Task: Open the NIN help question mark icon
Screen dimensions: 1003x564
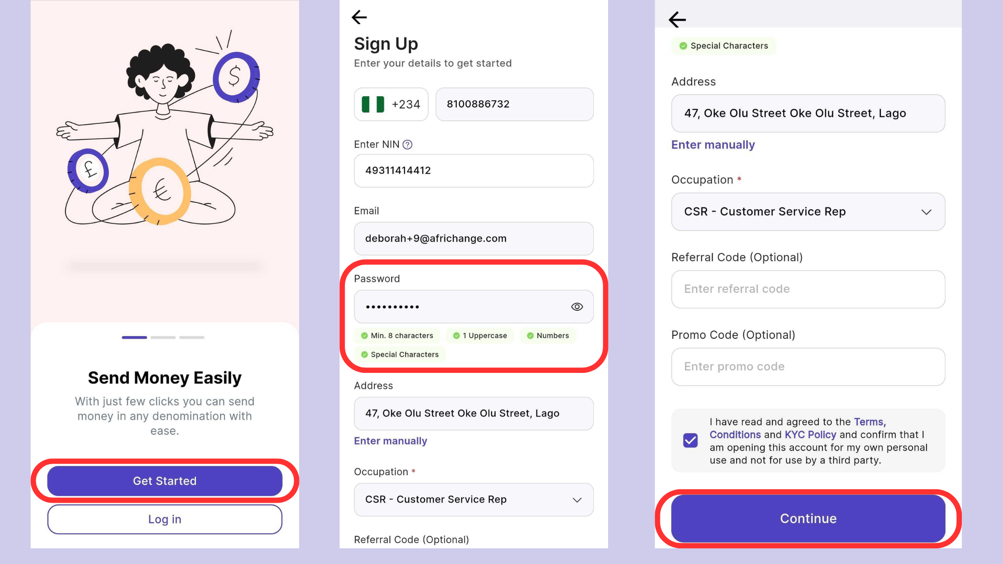Action: pyautogui.click(x=407, y=145)
